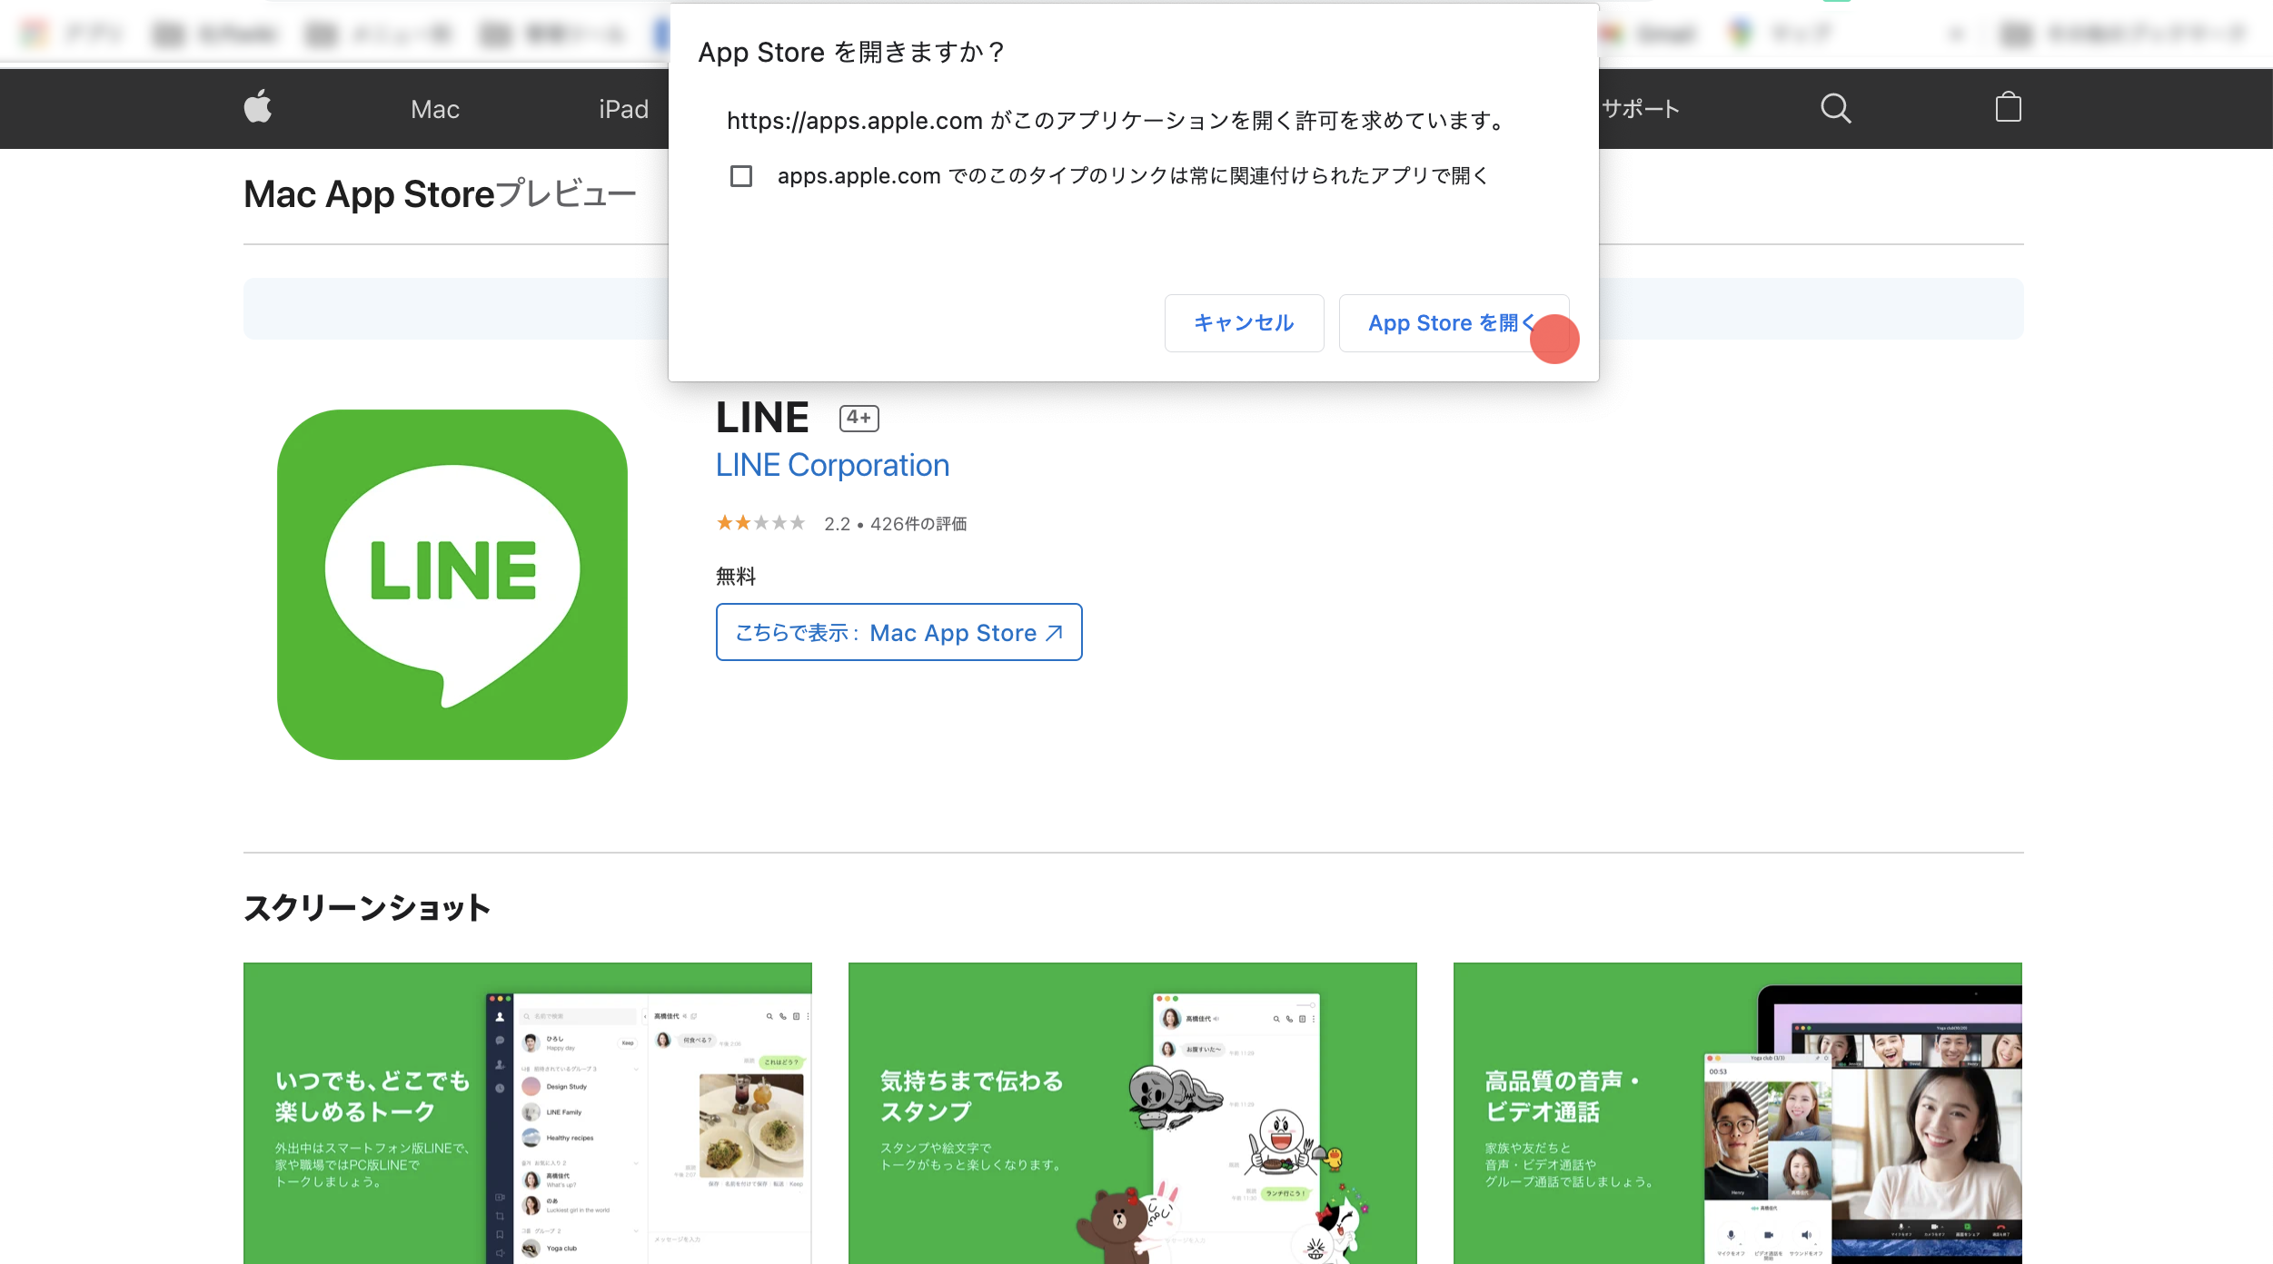
Task: Check the link association preference checkbox
Action: 742,174
